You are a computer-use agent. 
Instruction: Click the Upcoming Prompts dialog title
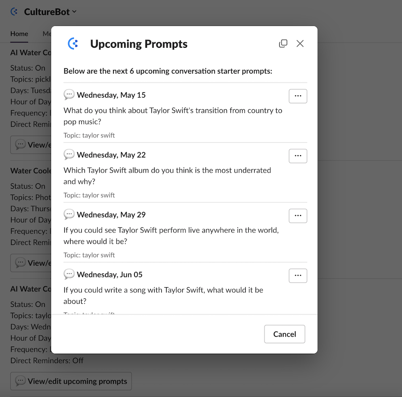[x=139, y=44]
